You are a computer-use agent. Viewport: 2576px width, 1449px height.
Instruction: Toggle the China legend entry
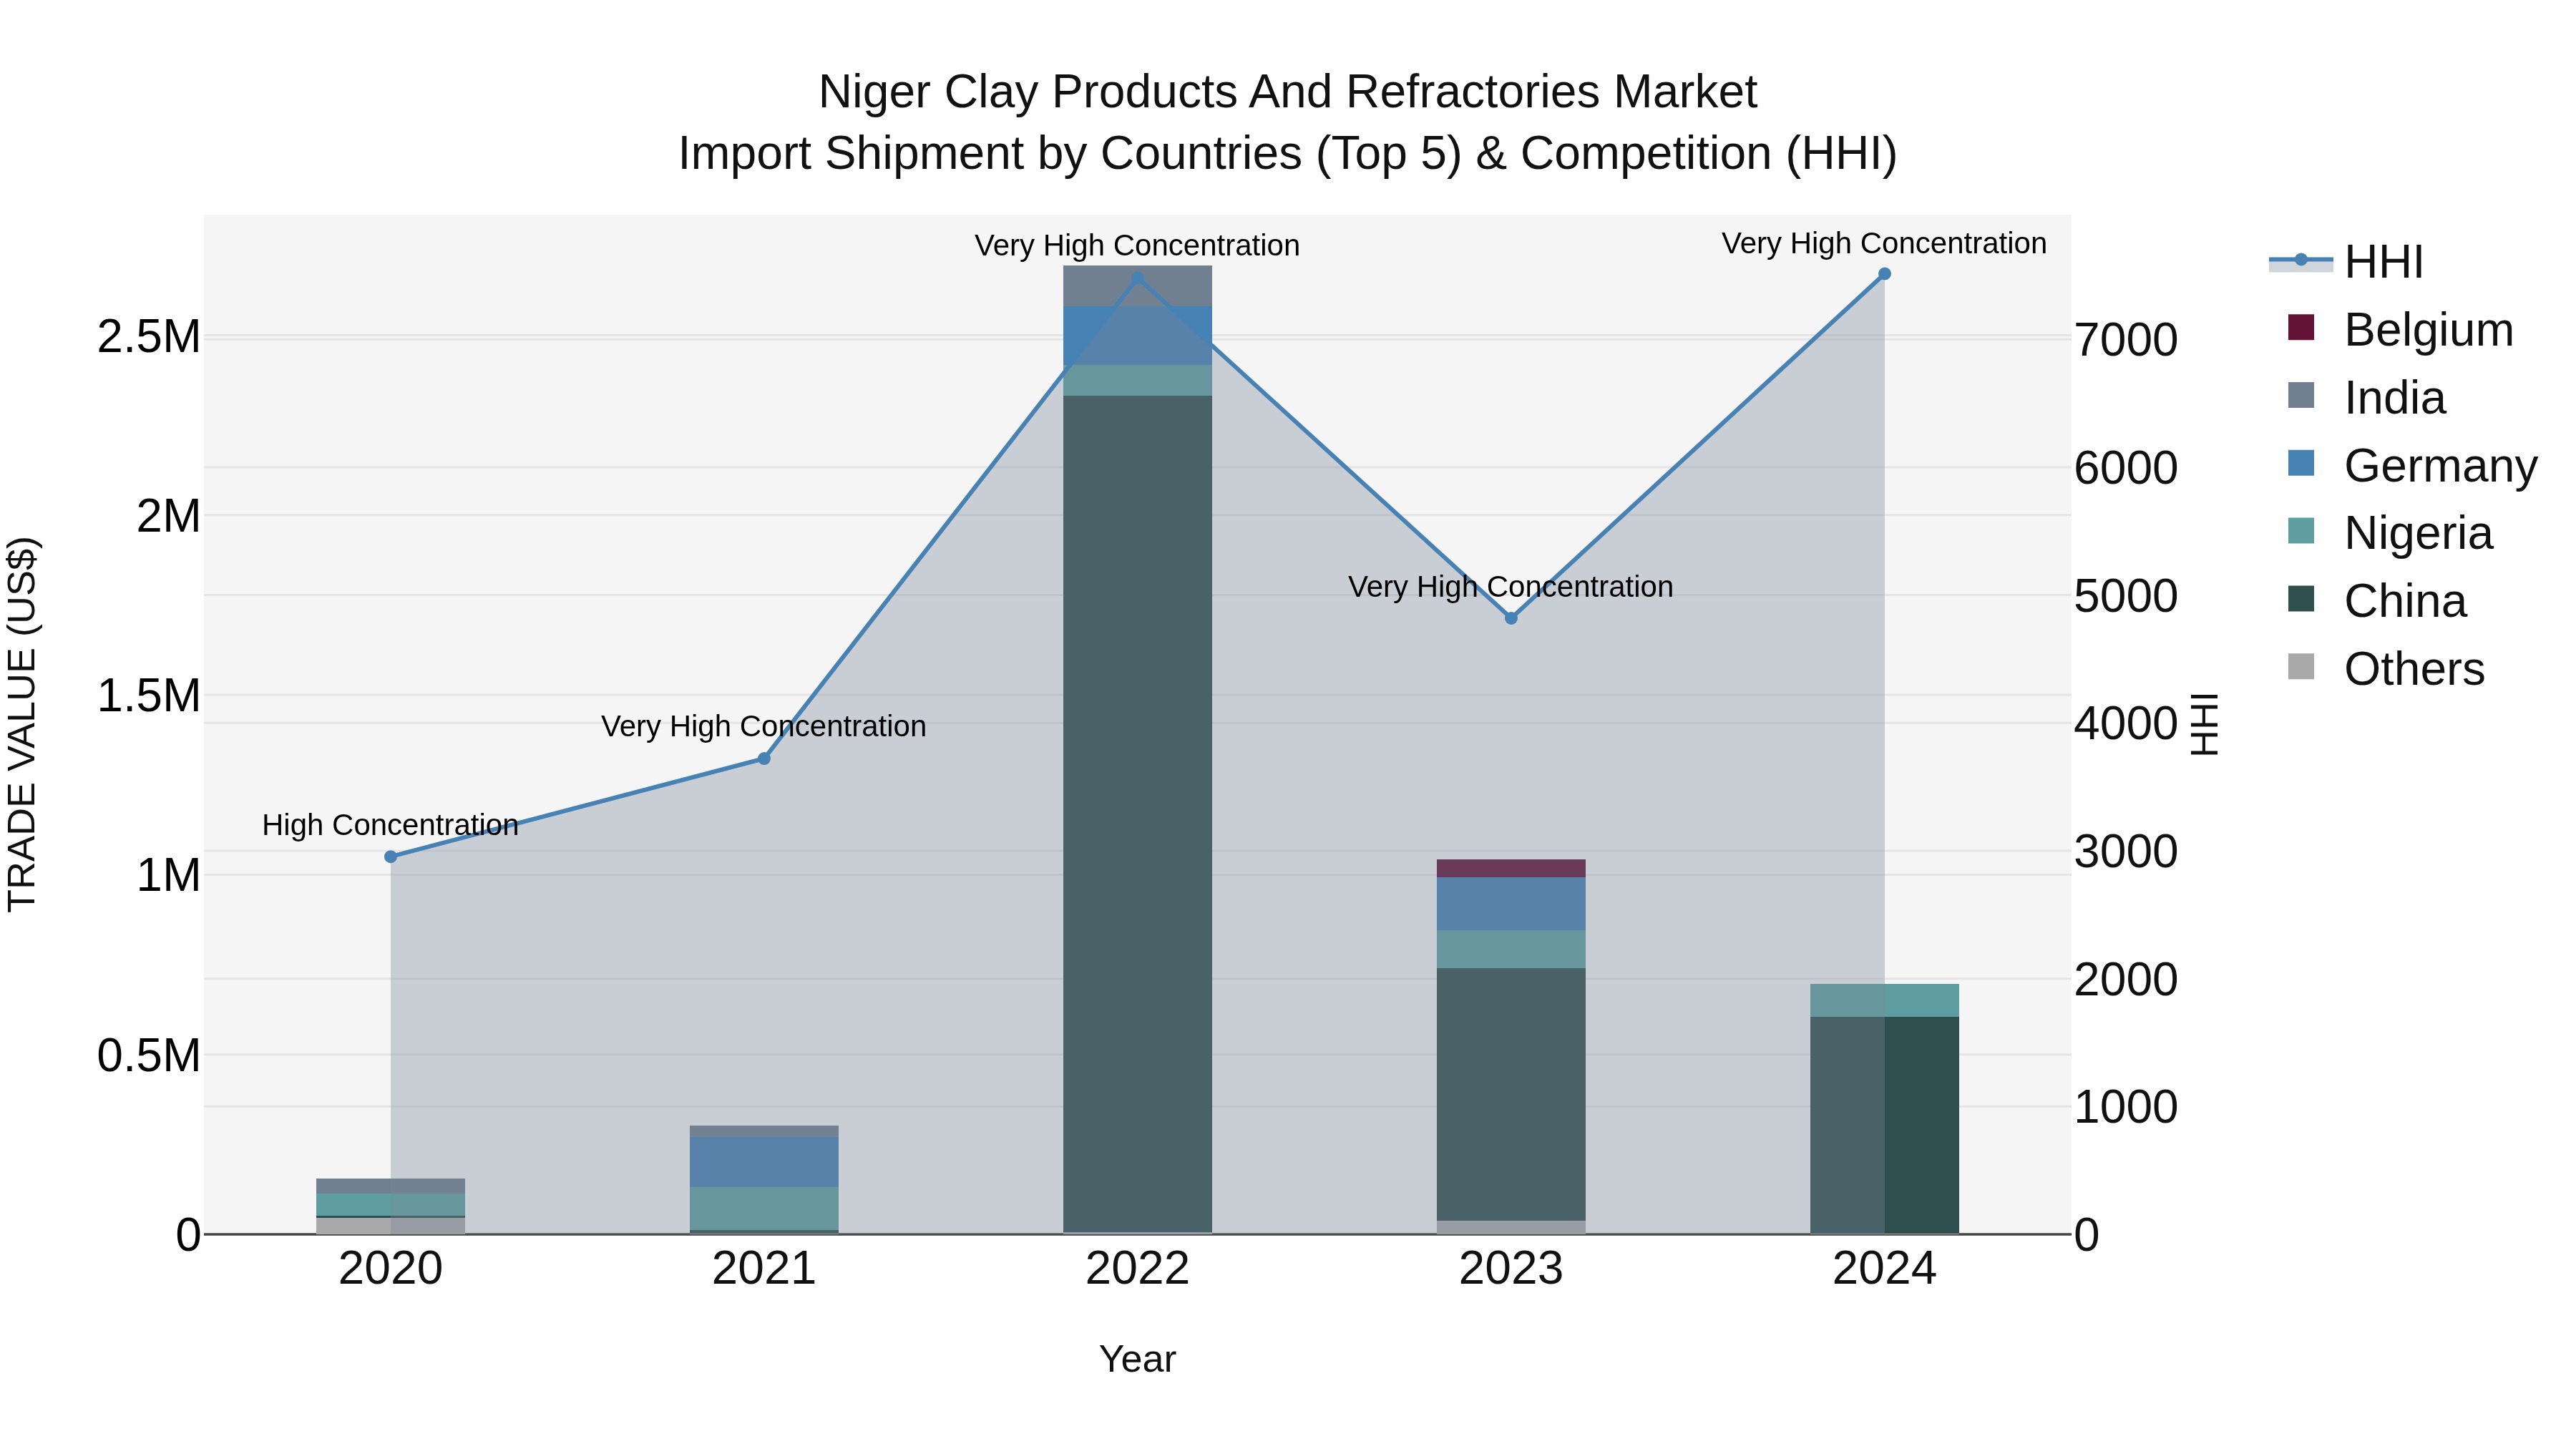point(2377,600)
